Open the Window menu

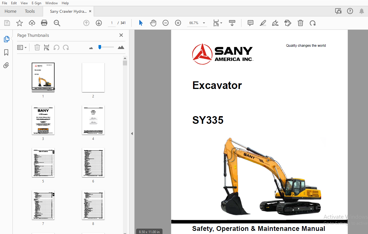[x=52, y=3]
